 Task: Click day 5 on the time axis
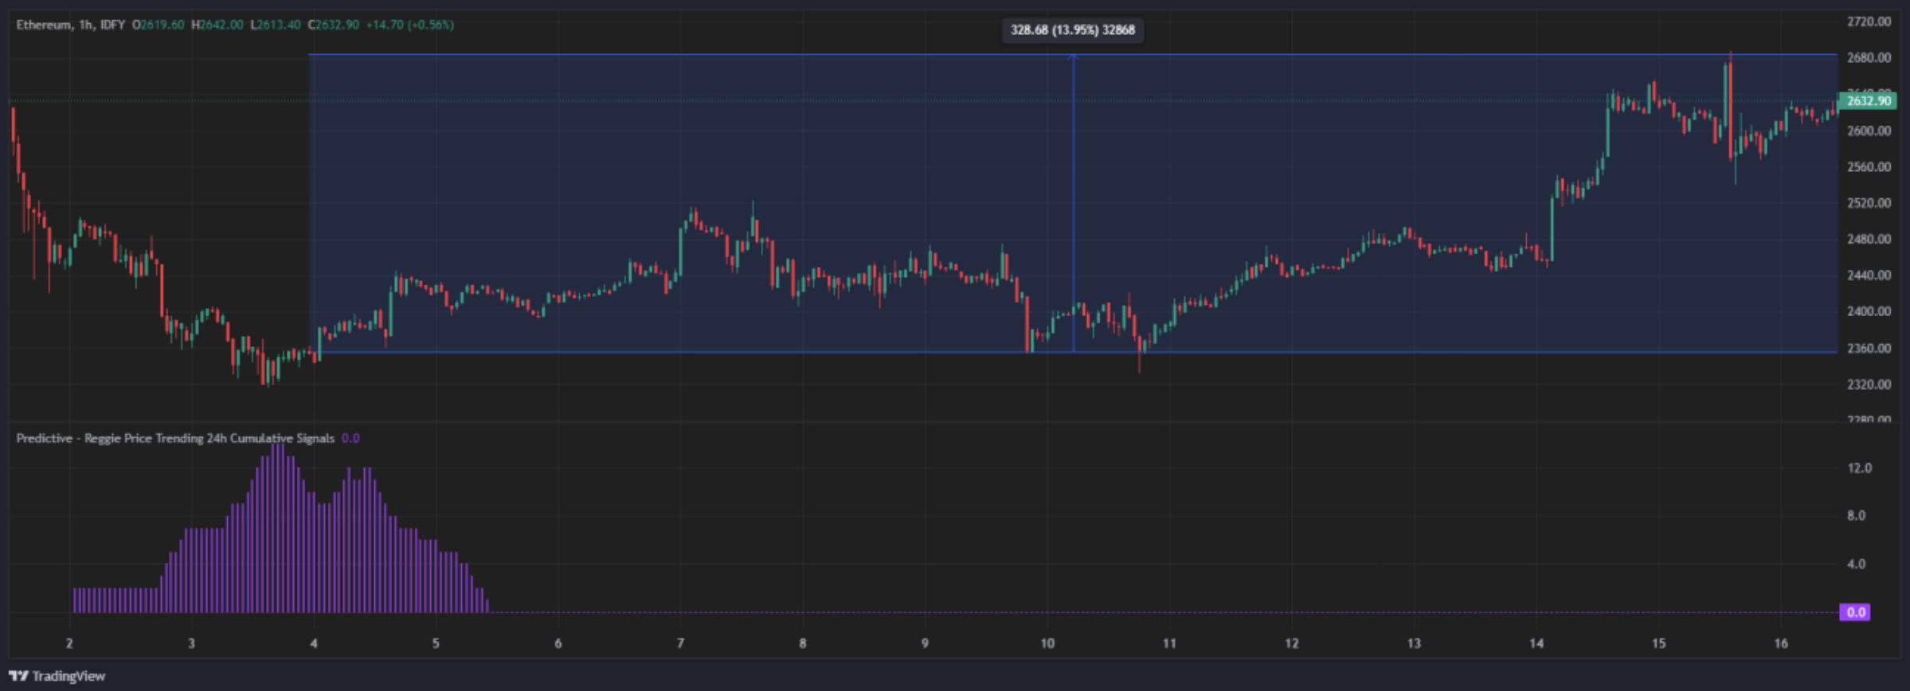coord(436,643)
